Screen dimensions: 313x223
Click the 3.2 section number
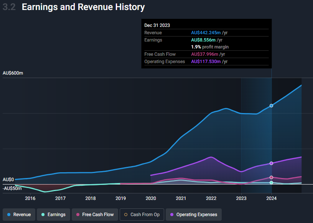9,7
